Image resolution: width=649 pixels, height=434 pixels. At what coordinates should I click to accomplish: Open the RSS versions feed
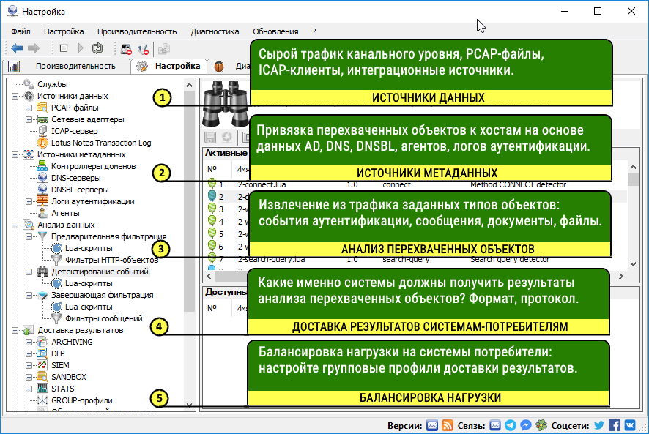point(448,424)
